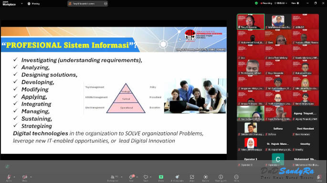Select the Meeting tab at top
The image size is (327, 183).
click(x=33, y=3)
